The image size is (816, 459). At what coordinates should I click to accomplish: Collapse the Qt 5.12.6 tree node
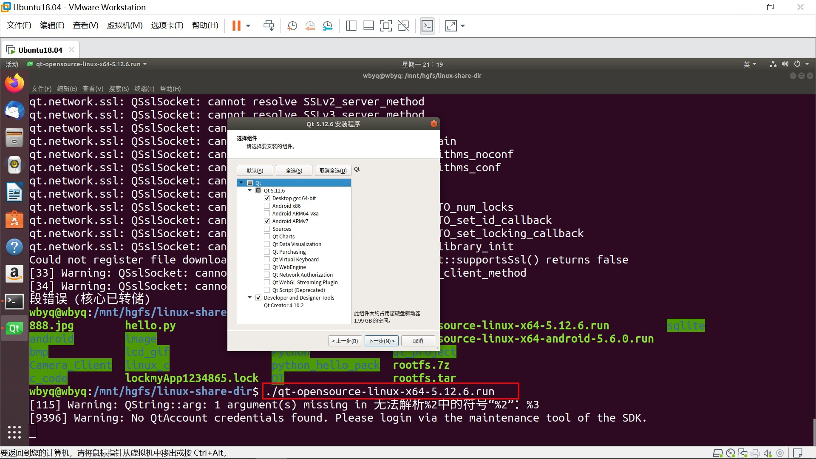click(250, 191)
